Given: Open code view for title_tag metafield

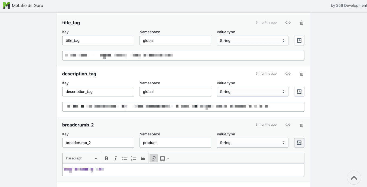Looking at the screenshot, I should 288,23.
